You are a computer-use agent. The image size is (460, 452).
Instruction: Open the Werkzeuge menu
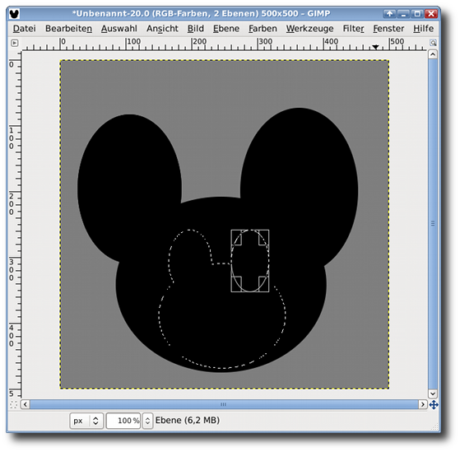pyautogui.click(x=309, y=29)
